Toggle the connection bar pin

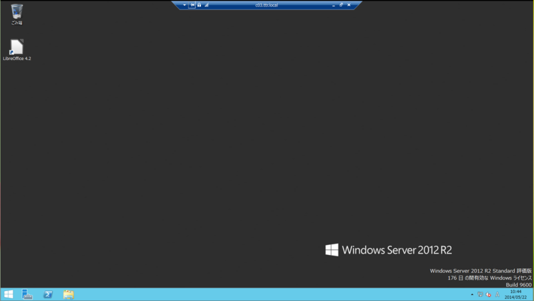[192, 5]
